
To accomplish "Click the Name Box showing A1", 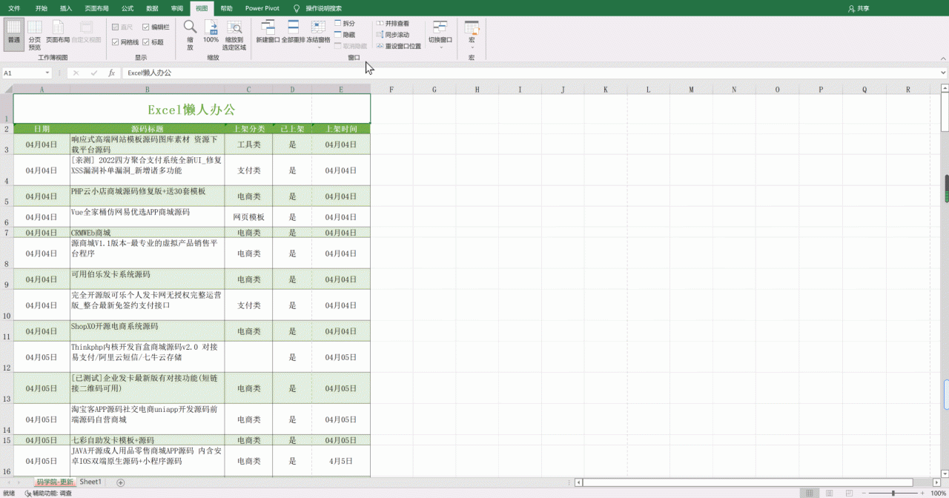I will point(22,73).
